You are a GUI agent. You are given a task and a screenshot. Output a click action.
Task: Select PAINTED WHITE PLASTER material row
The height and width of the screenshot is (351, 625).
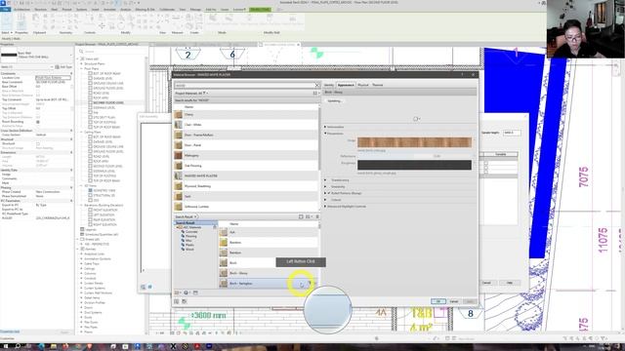246,175
